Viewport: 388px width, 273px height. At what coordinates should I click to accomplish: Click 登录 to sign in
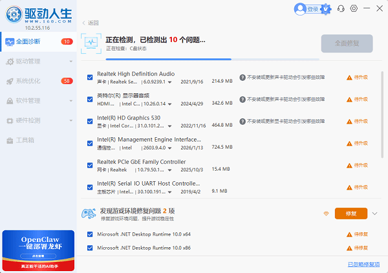[x=312, y=10]
